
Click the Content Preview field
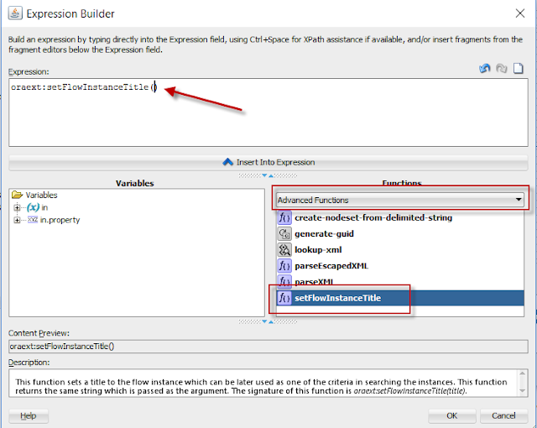click(x=268, y=346)
